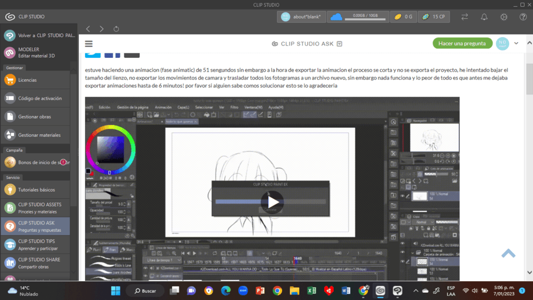Open the weather widget showing 14°C Nublado

(x=24, y=291)
